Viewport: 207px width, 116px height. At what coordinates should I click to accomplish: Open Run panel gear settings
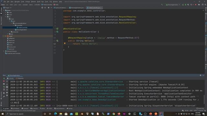[201, 75]
